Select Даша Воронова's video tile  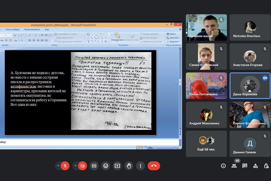[250, 86]
